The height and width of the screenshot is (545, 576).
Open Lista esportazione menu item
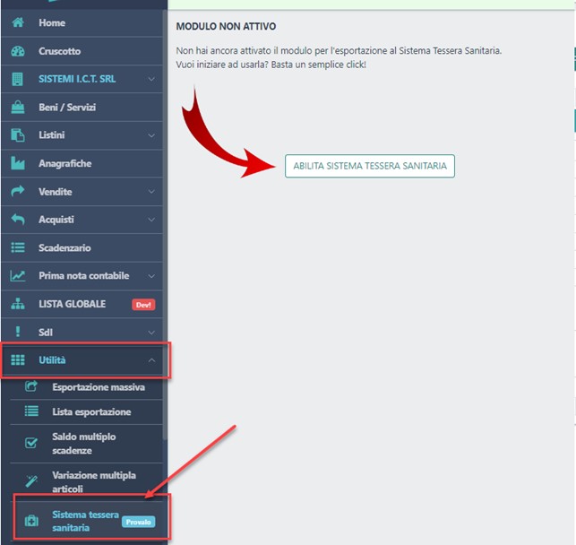pos(91,411)
